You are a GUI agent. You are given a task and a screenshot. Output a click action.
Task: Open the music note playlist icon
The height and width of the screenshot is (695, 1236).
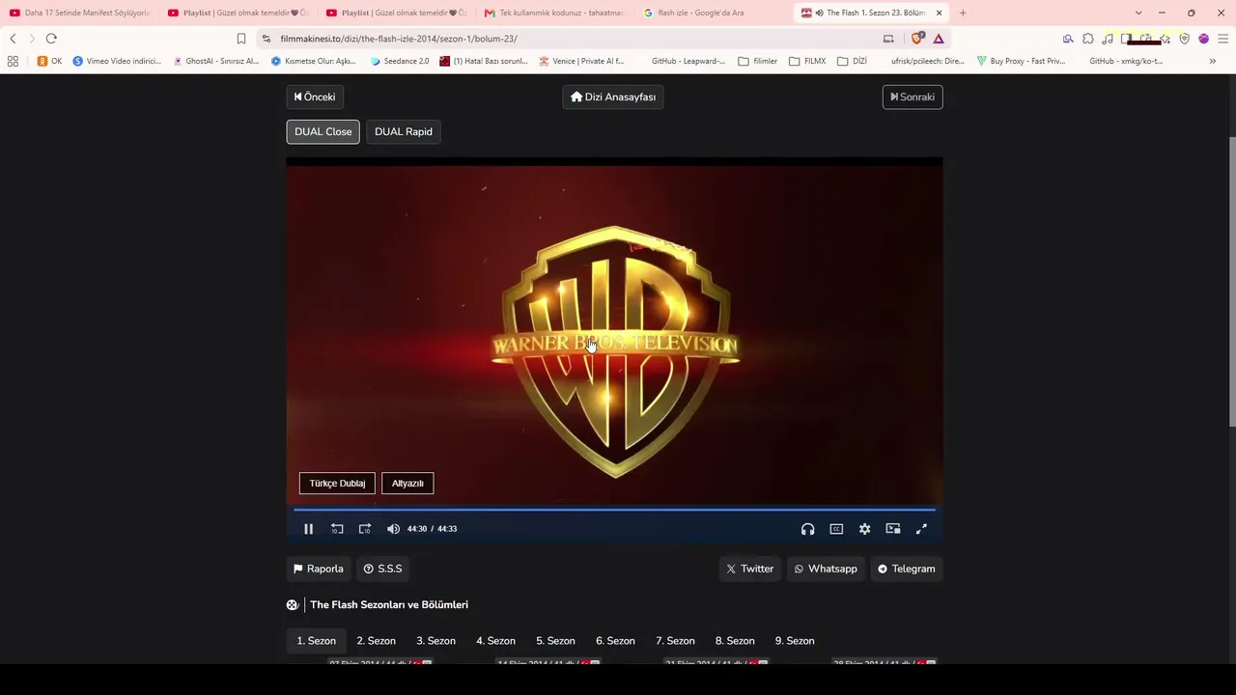point(1108,39)
